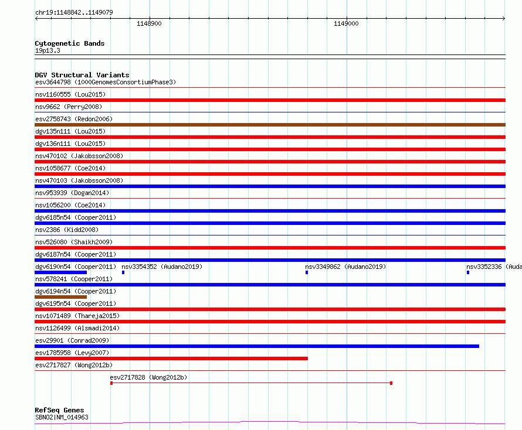
Task: Click nsv526080 (Shaikh2009) variant label
Action: [x=74, y=242]
